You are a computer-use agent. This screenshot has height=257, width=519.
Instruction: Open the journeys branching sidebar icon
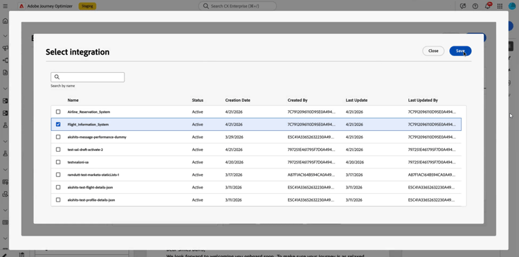click(5, 60)
